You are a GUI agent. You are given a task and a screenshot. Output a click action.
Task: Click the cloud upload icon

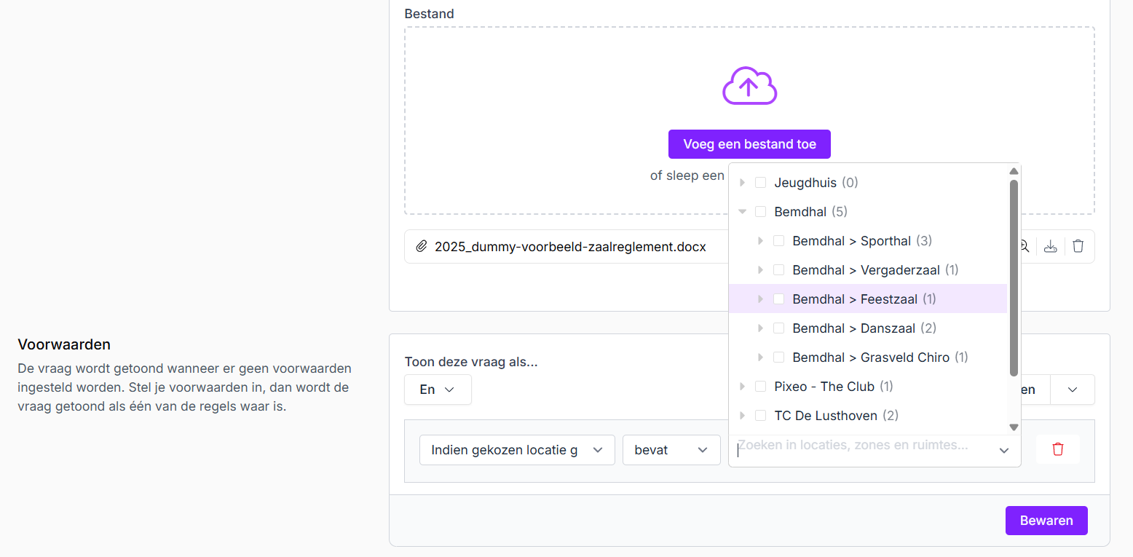coord(749,87)
